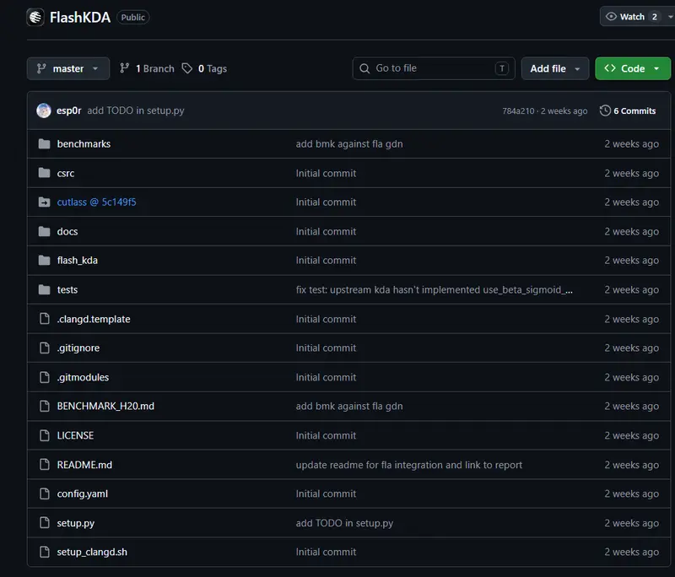Open the config.yaml file

tap(83, 493)
